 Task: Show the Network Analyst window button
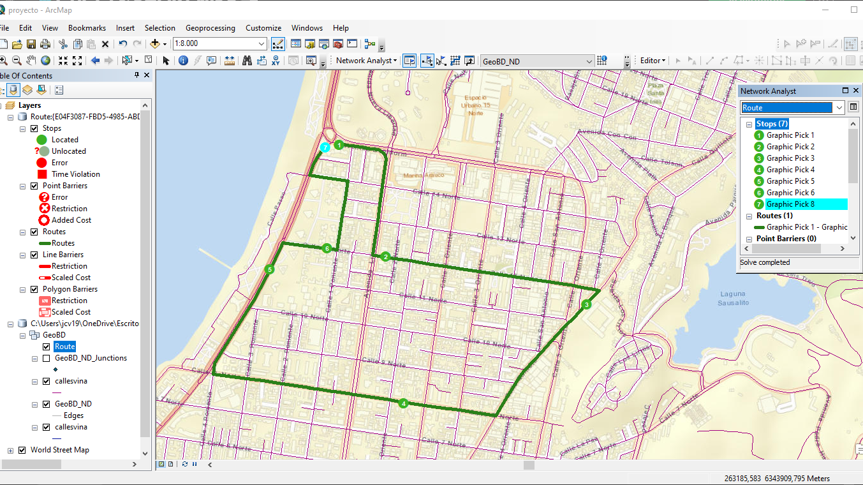pos(409,61)
